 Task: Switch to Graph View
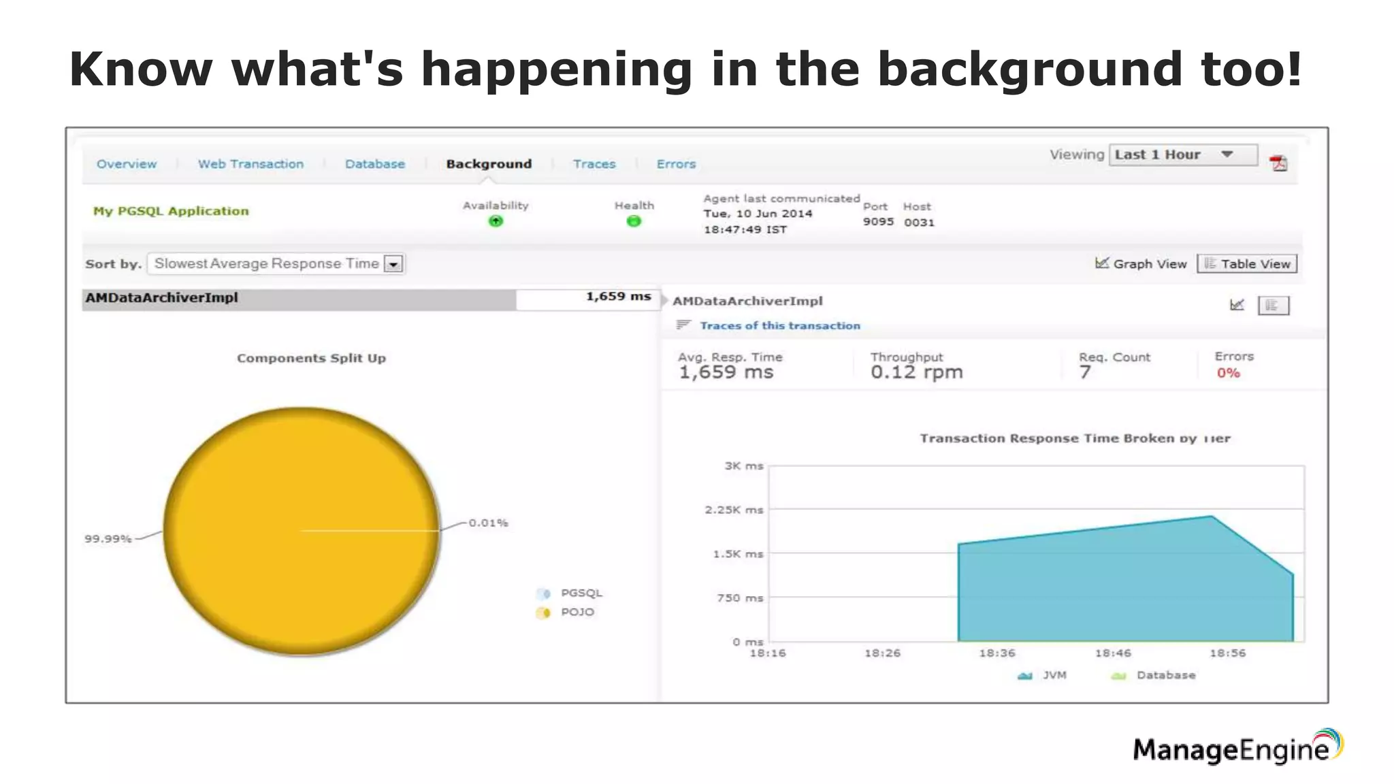click(x=1141, y=264)
